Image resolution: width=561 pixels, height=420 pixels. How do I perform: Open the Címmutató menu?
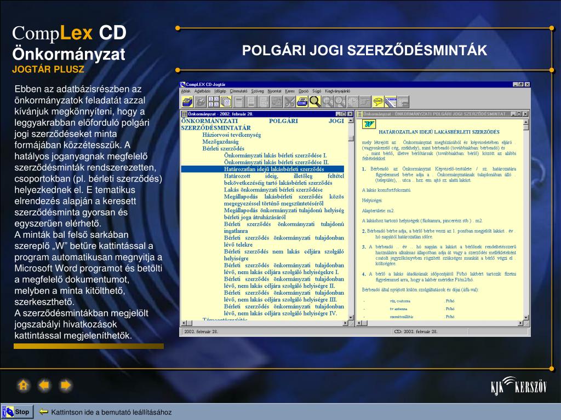coord(238,91)
